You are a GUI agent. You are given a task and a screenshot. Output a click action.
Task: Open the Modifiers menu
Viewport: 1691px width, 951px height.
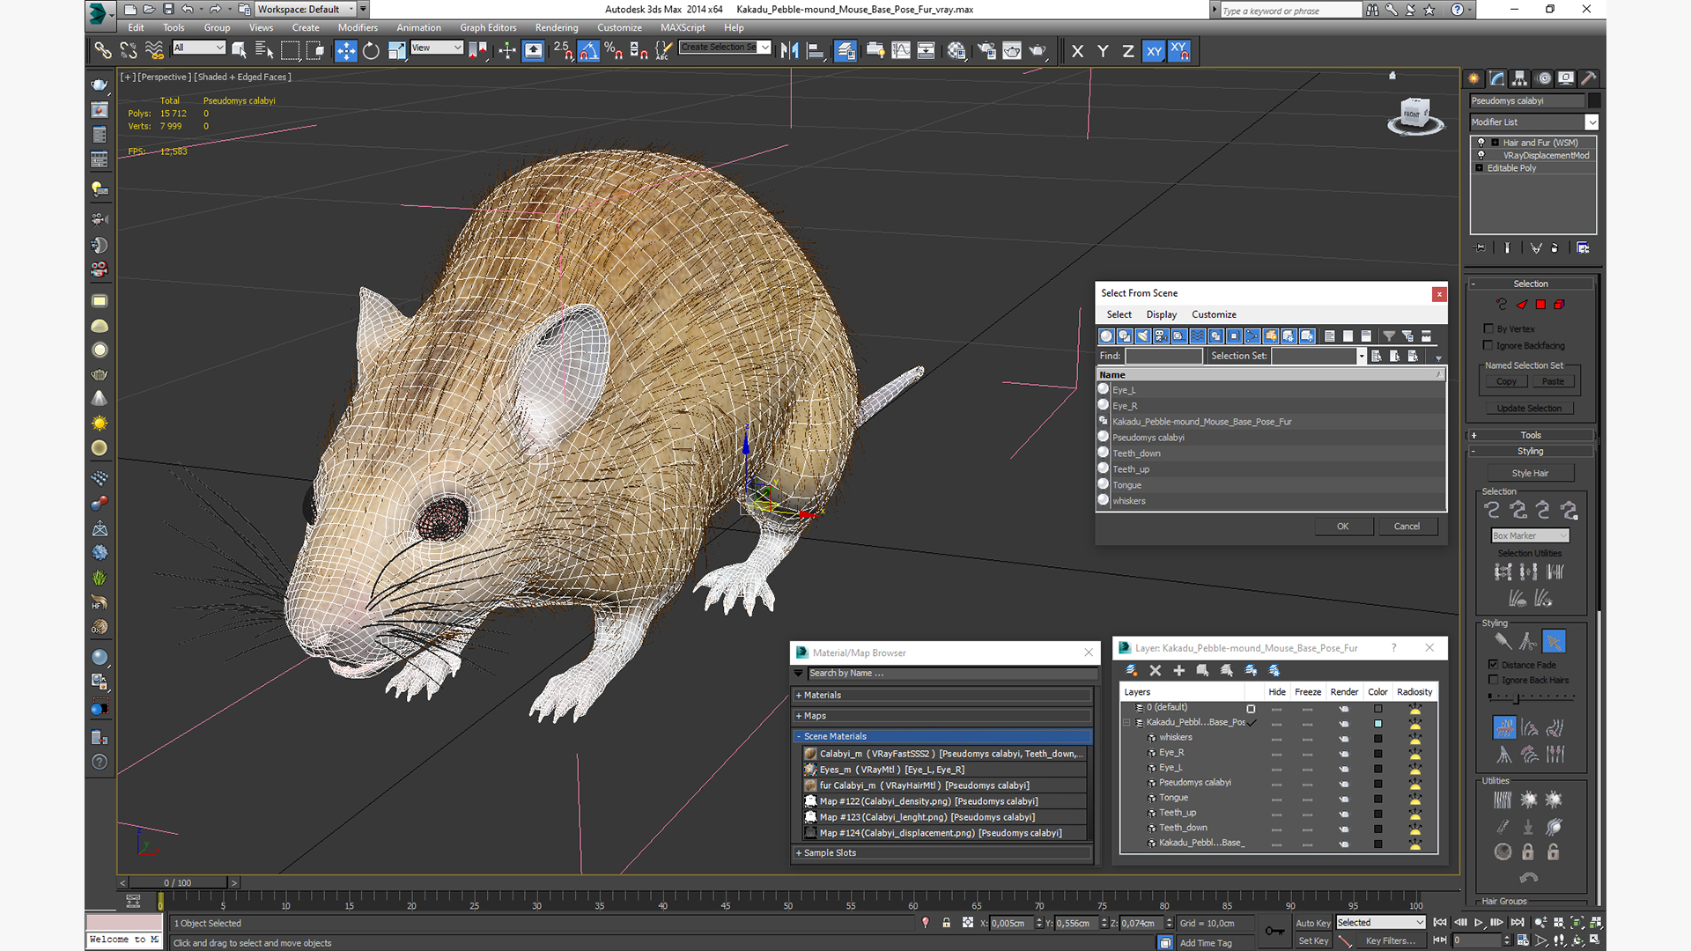(357, 27)
